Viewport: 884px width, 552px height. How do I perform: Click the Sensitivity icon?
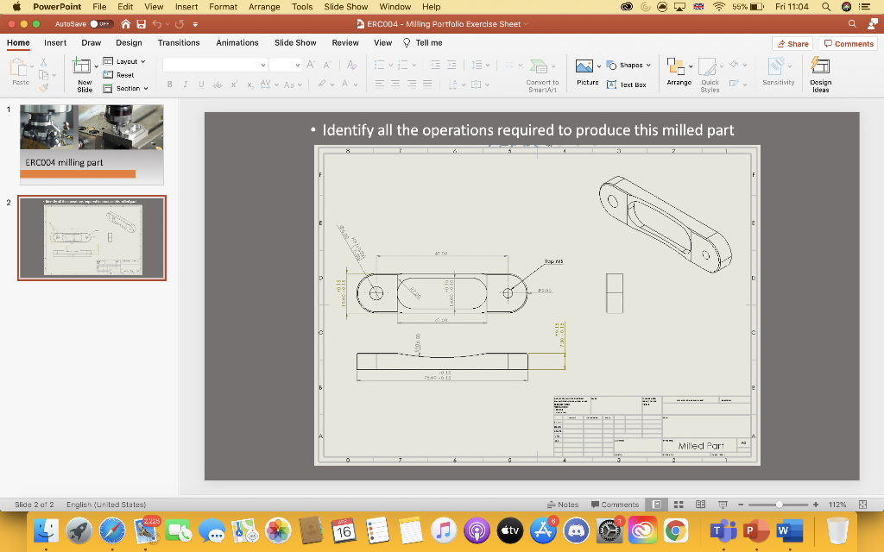[x=778, y=73]
